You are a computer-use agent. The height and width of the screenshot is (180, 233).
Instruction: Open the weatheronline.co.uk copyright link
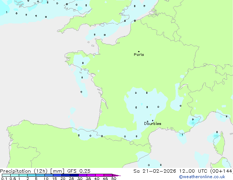click(202, 177)
